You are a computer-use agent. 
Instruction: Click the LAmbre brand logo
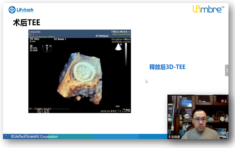click(x=208, y=9)
